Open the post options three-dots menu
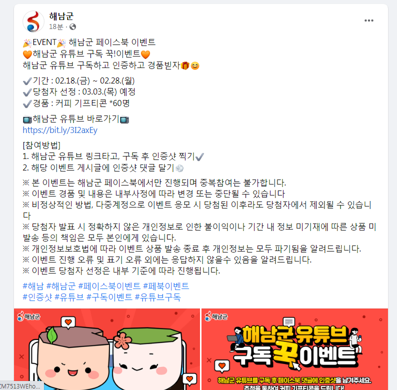The width and height of the screenshot is (397, 390). point(368,20)
